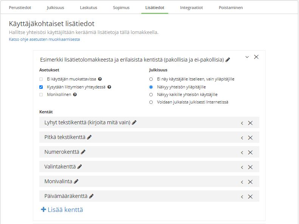Expand the Numerokenttä field row chevron
299x224 pixels.
pyautogui.click(x=242, y=152)
